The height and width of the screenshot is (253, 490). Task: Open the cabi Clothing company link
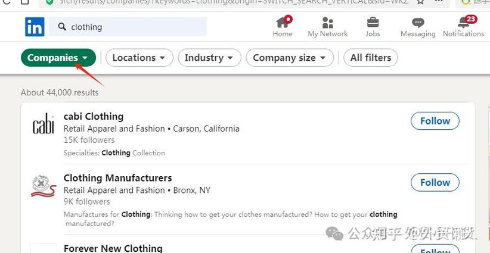click(94, 116)
